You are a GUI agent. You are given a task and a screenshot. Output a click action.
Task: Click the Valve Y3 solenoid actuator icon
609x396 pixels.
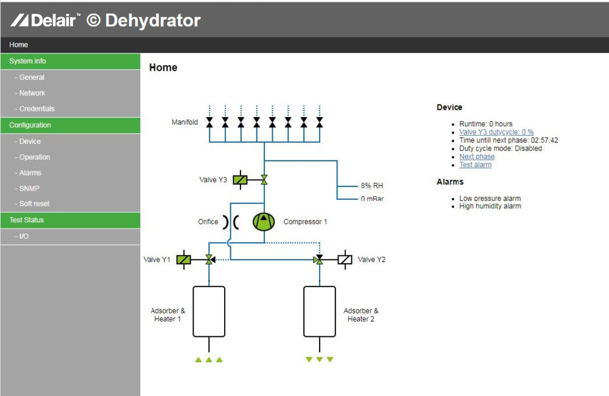coord(240,180)
